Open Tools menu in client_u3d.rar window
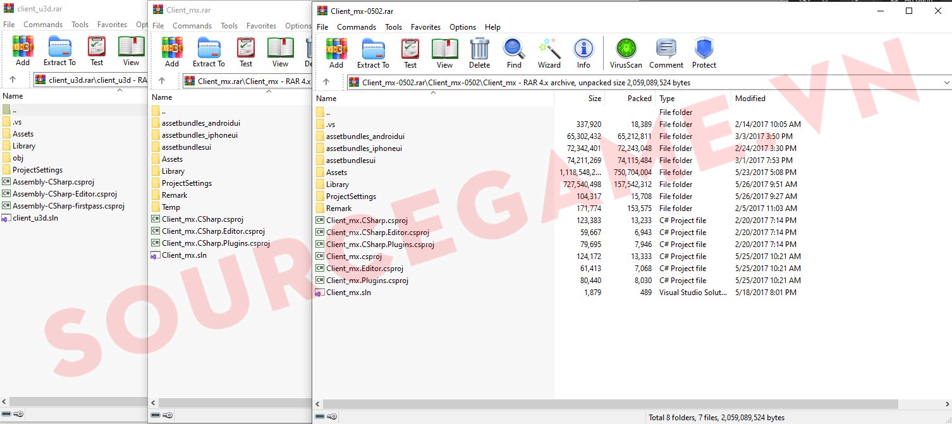Image resolution: width=952 pixels, height=424 pixels. [80, 25]
